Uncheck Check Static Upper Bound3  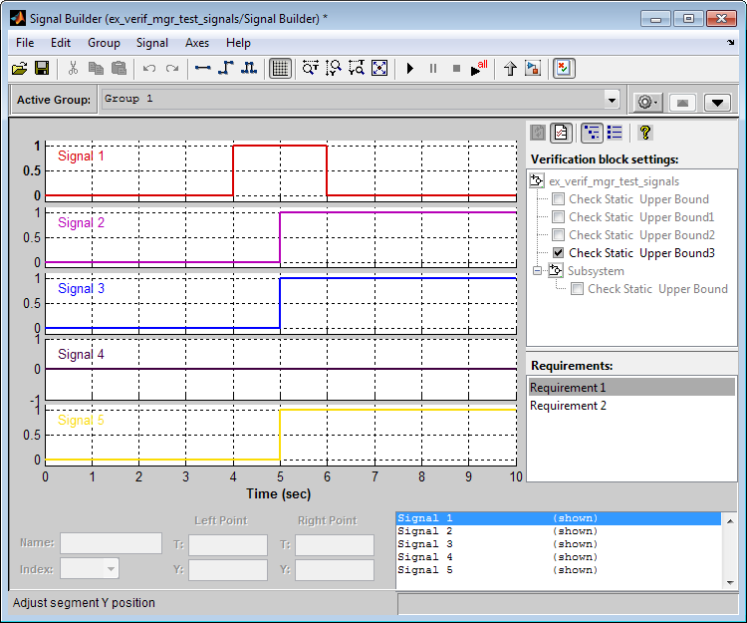coord(559,253)
